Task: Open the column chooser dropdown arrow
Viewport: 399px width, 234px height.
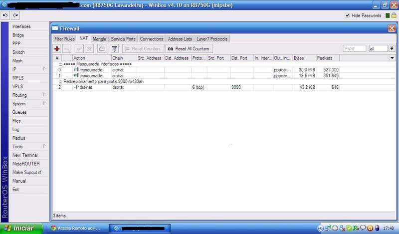Action: (x=392, y=58)
